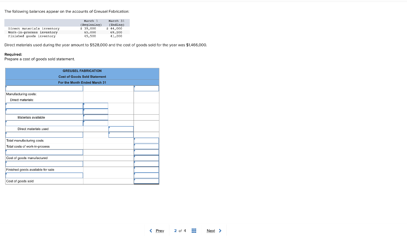Screen dimensions: 407x238
Task: Open blank dropdown above Manufacturing costs row
Action: click(x=45, y=88)
